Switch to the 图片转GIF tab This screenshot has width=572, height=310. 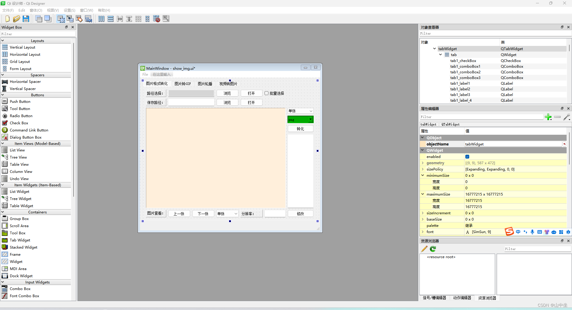click(183, 84)
